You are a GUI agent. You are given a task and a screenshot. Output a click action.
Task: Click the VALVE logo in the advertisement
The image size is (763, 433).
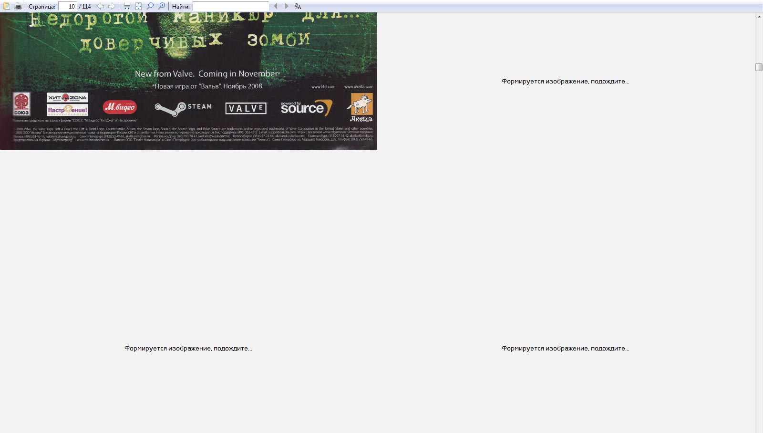pos(246,108)
